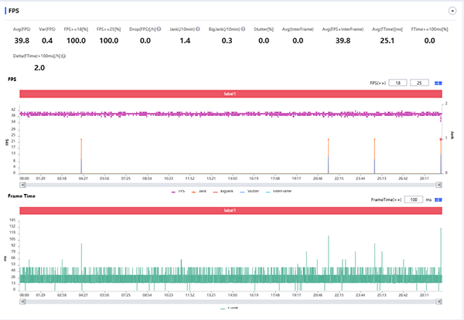
Task: Click the FPS threshold field showing 25
Action: 421,82
